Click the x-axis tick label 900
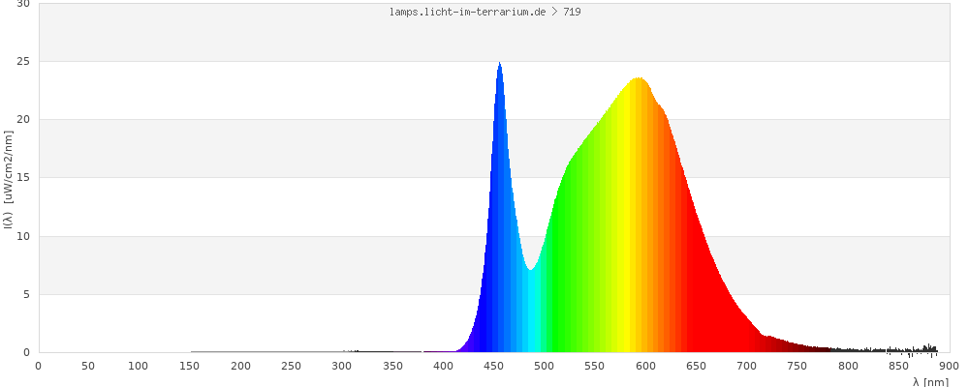The image size is (969, 387). tap(949, 366)
